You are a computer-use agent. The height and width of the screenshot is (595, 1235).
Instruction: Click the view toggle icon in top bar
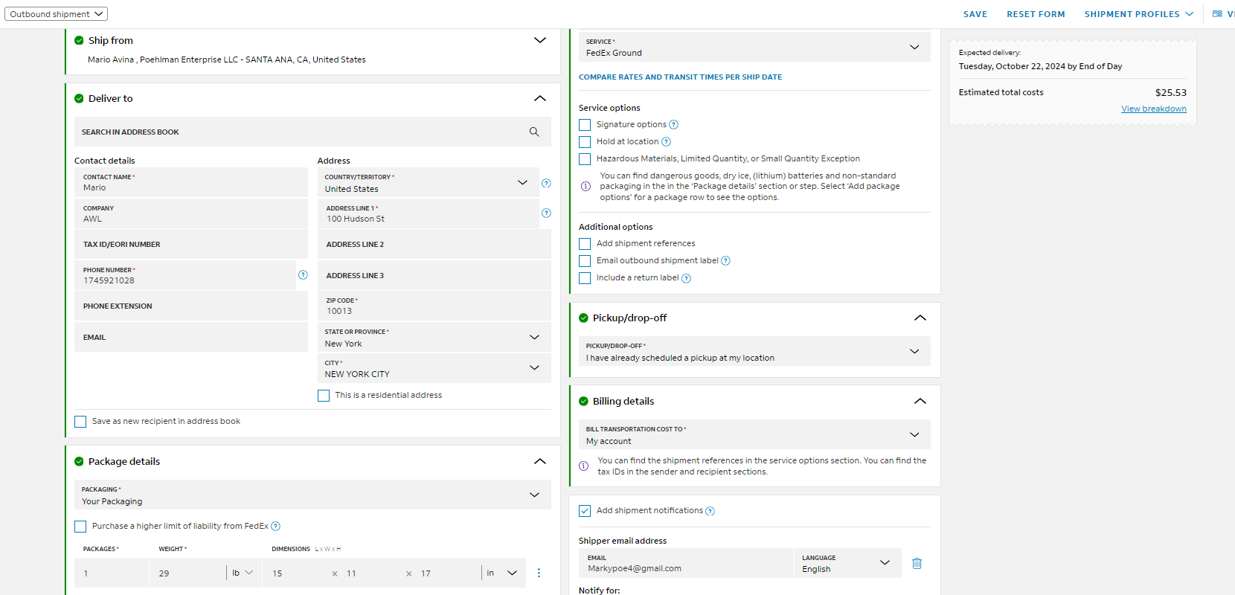[1217, 14]
